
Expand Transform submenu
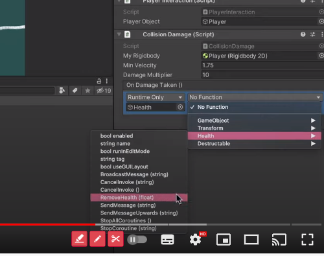[254, 128]
